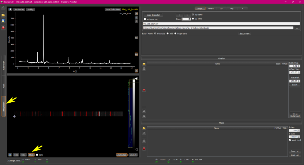Toggle the AA antialias button
304x165 pixels.
point(136,54)
